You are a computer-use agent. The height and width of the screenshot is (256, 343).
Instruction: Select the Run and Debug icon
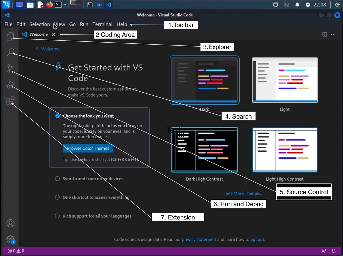(x=10, y=84)
